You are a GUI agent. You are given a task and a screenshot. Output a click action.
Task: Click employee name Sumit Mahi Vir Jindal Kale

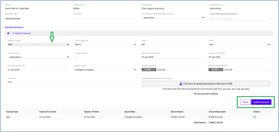17,9
